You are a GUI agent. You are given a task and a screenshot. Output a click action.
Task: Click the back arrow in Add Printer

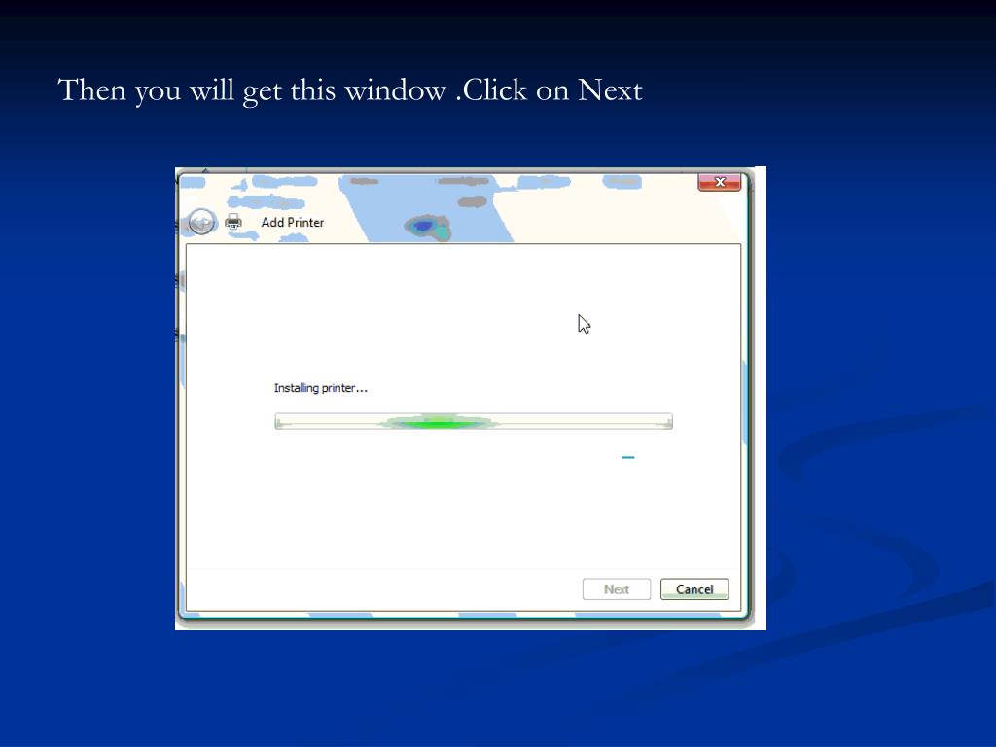pos(201,223)
